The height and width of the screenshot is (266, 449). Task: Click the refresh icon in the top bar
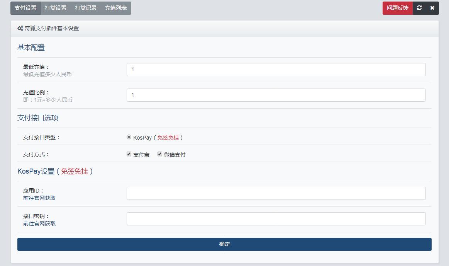point(419,8)
